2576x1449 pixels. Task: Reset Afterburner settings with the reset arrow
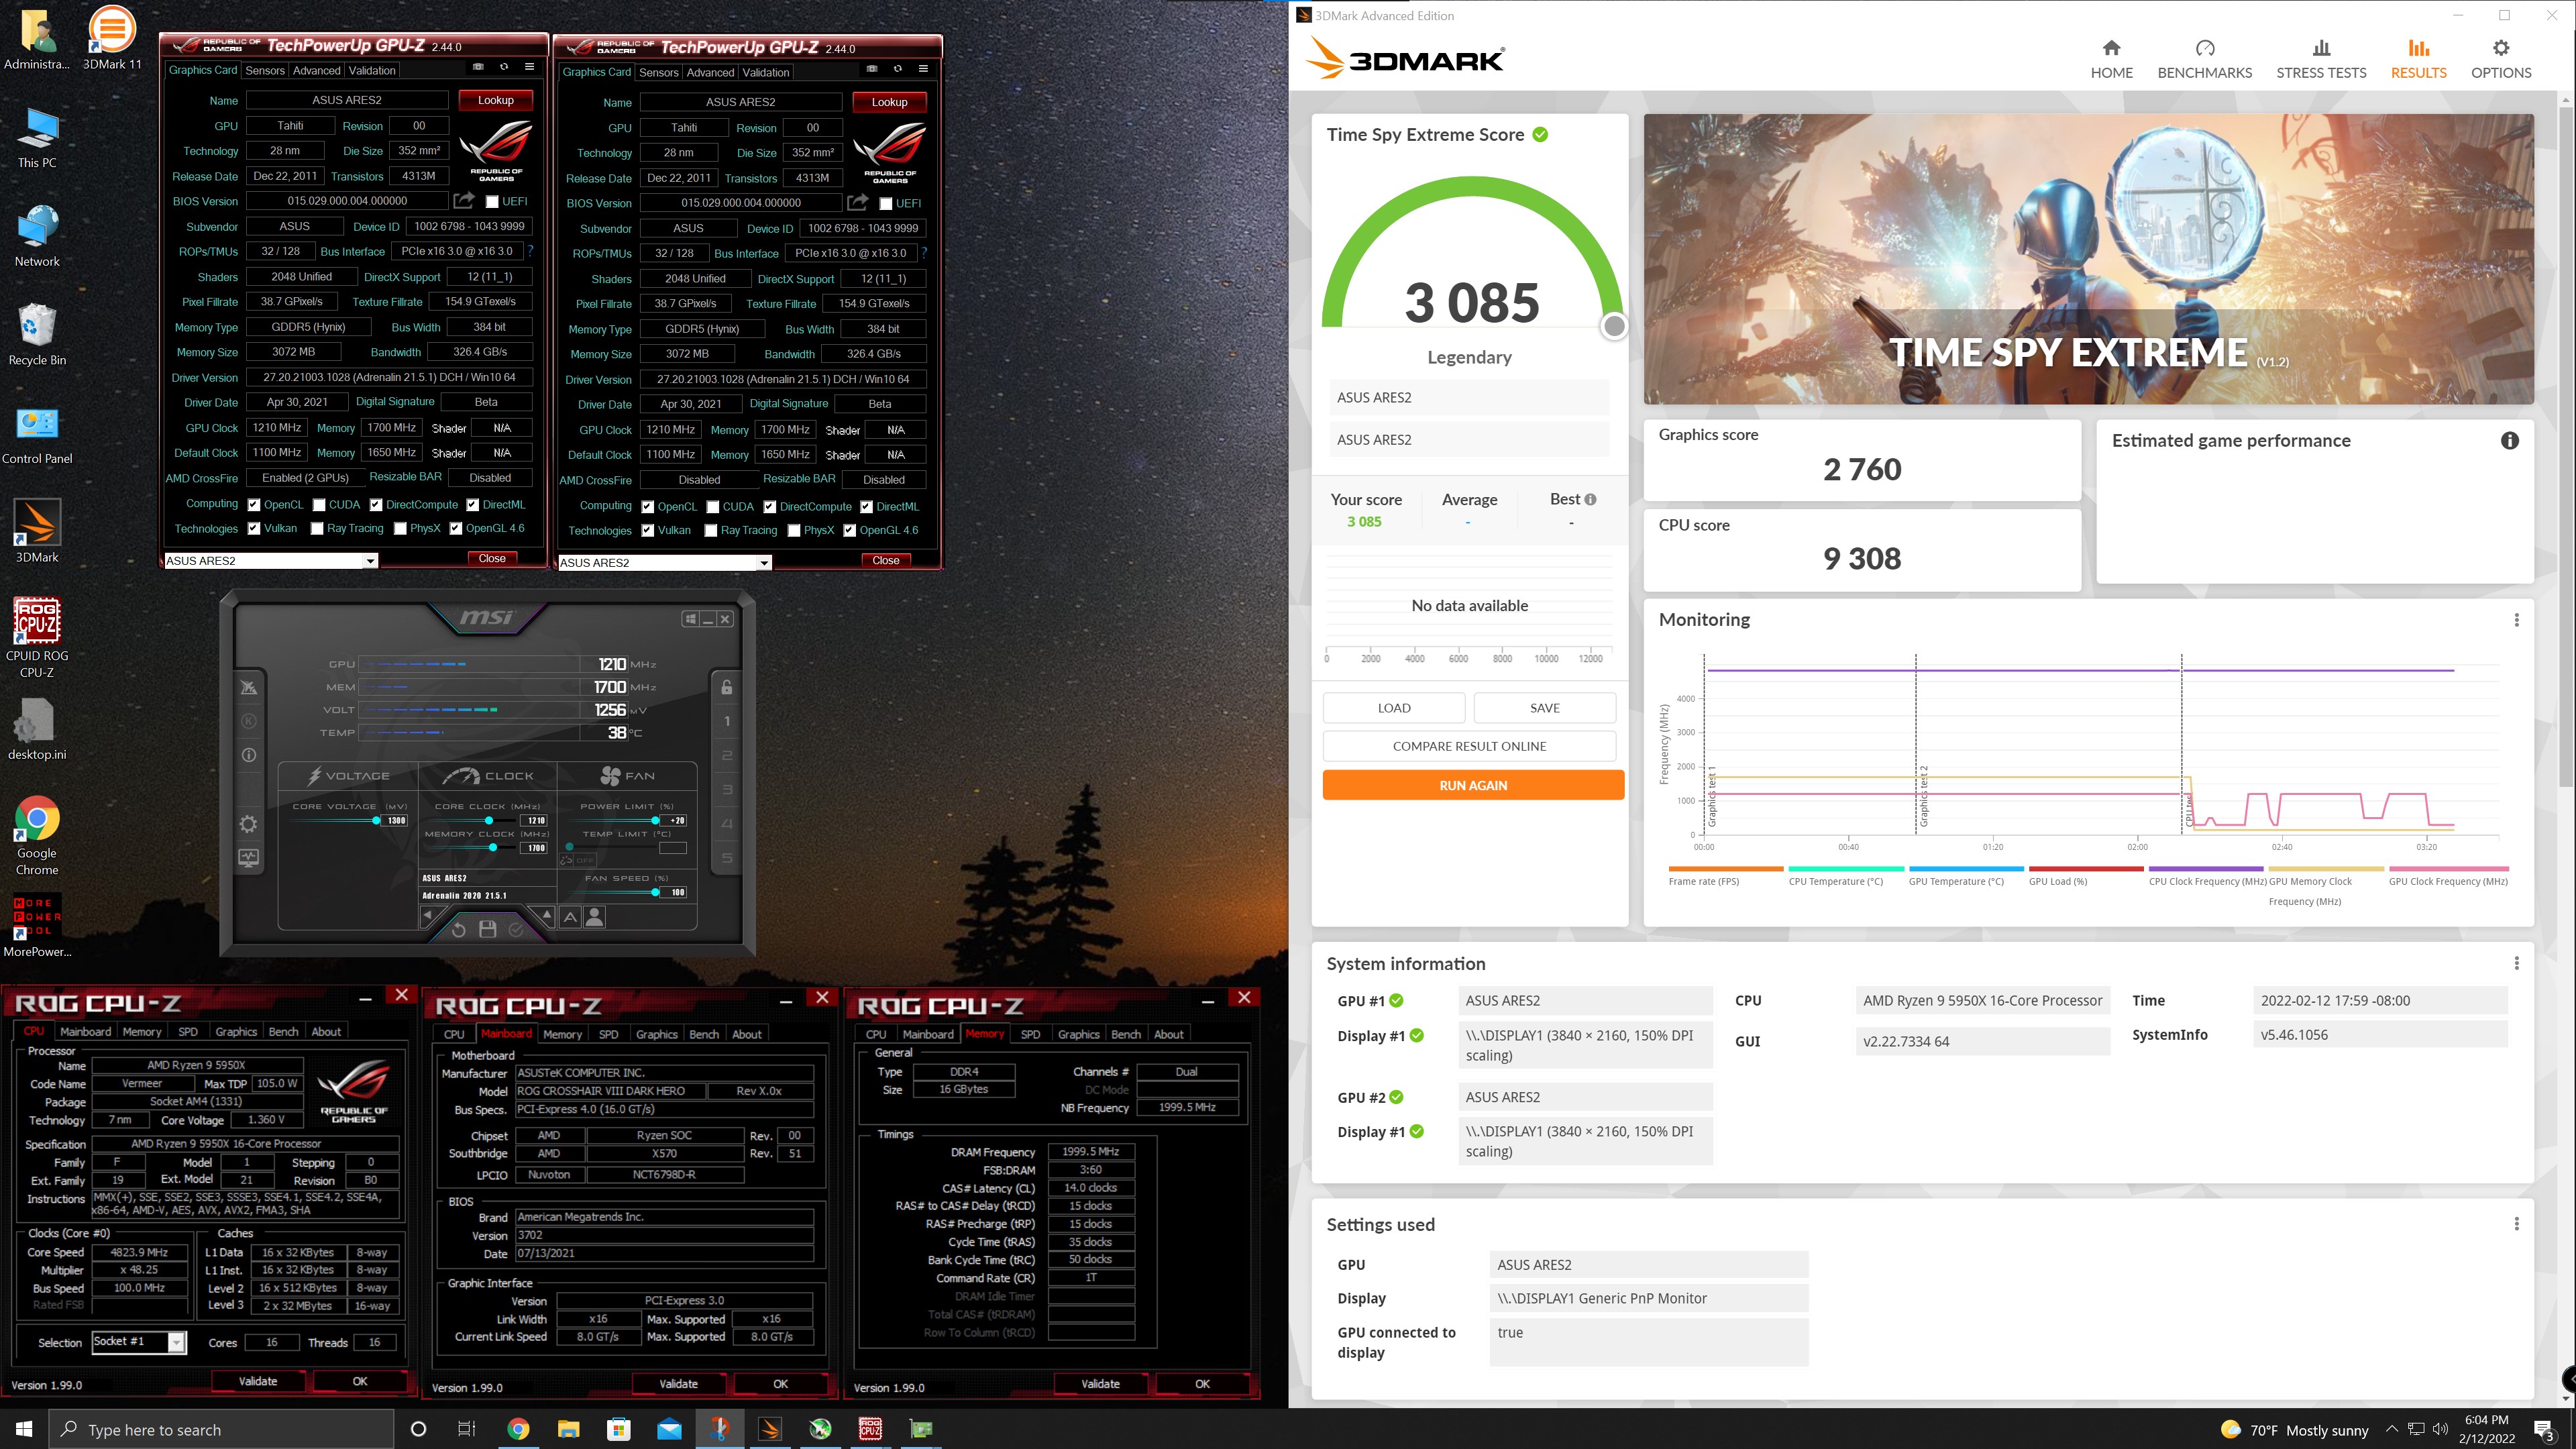point(458,929)
